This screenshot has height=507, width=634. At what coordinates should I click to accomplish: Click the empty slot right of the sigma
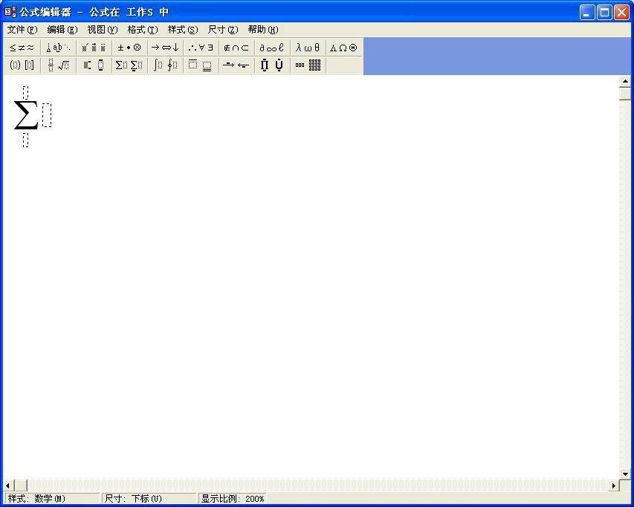[x=47, y=115]
